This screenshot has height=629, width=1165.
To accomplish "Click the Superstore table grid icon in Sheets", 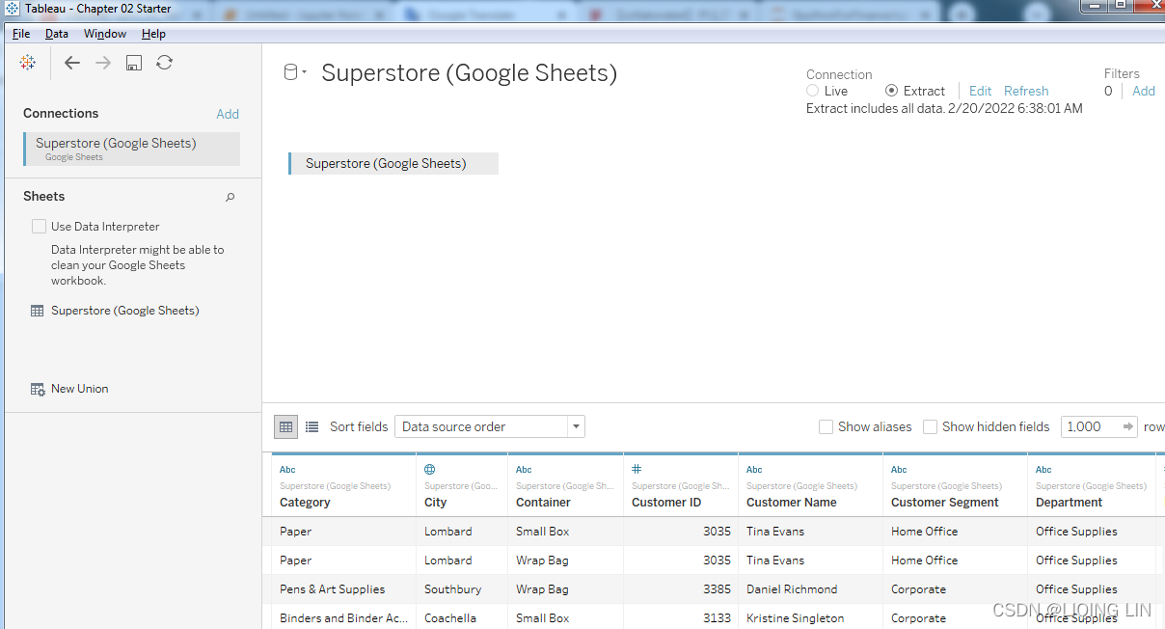I will click(37, 311).
